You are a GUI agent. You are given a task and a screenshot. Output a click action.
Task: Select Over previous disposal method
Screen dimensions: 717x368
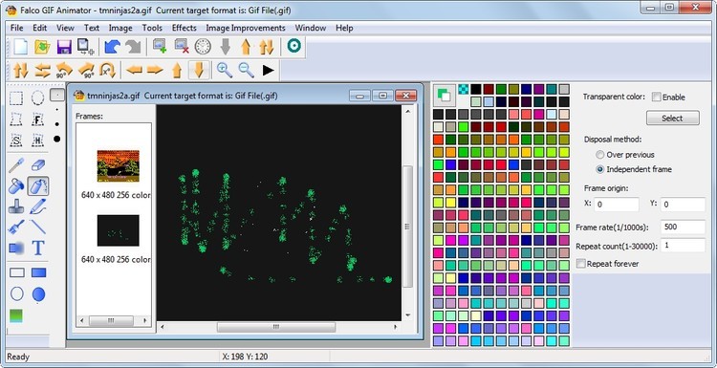[x=600, y=155]
